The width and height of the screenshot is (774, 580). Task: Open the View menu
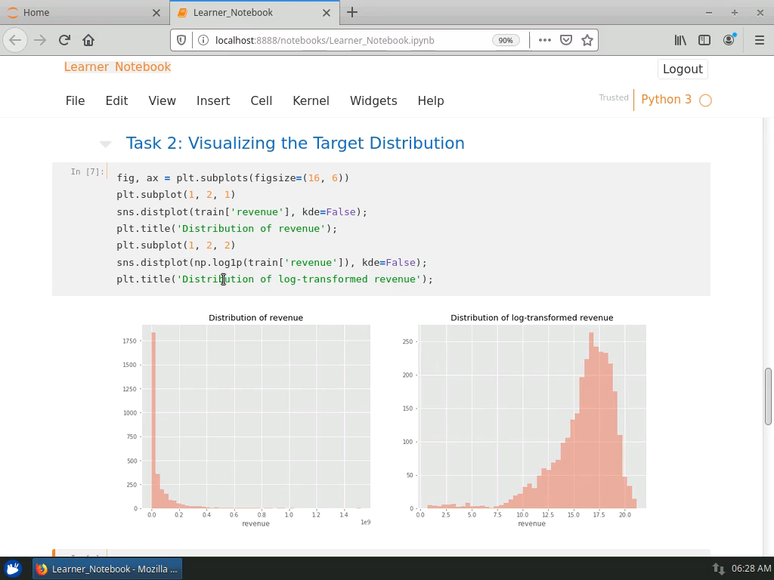tap(162, 100)
